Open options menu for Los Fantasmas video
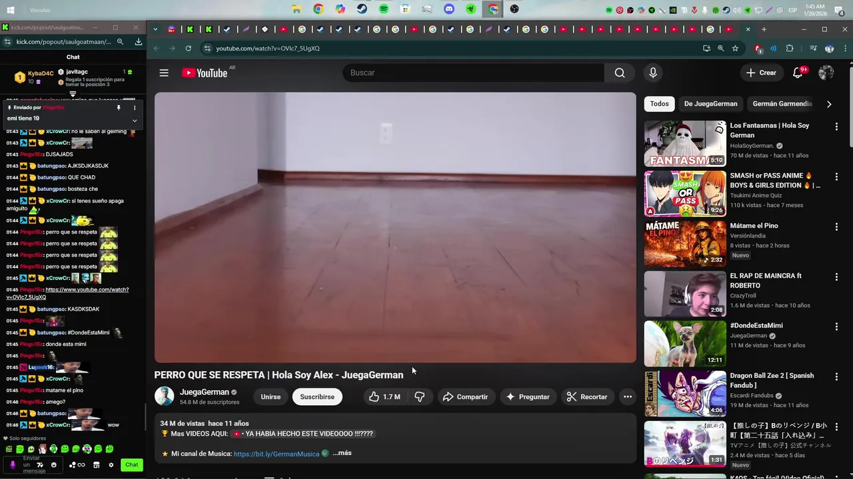This screenshot has width=853, height=479. 836,126
